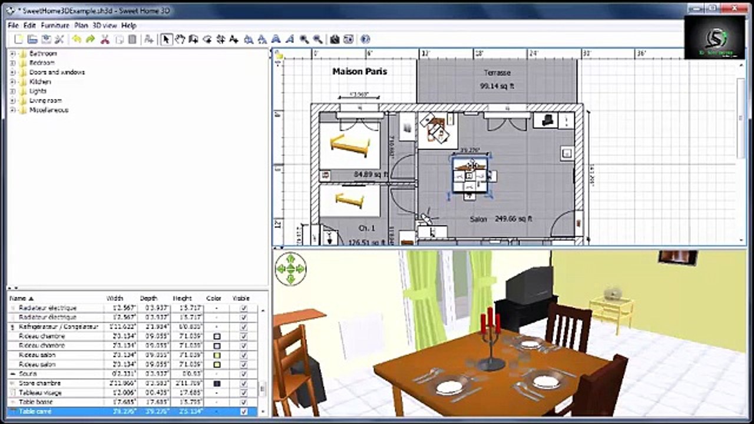
Task: Cut selection using the scissors icon
Action: click(x=105, y=39)
